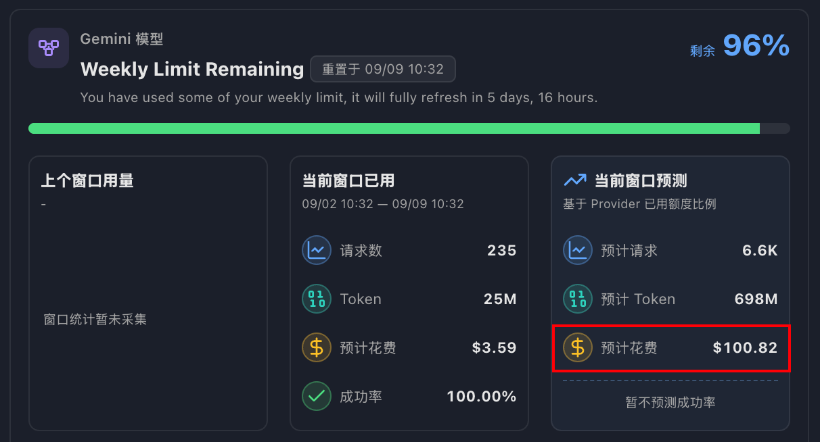Click the dollar icon beside $3.59

tap(316, 348)
